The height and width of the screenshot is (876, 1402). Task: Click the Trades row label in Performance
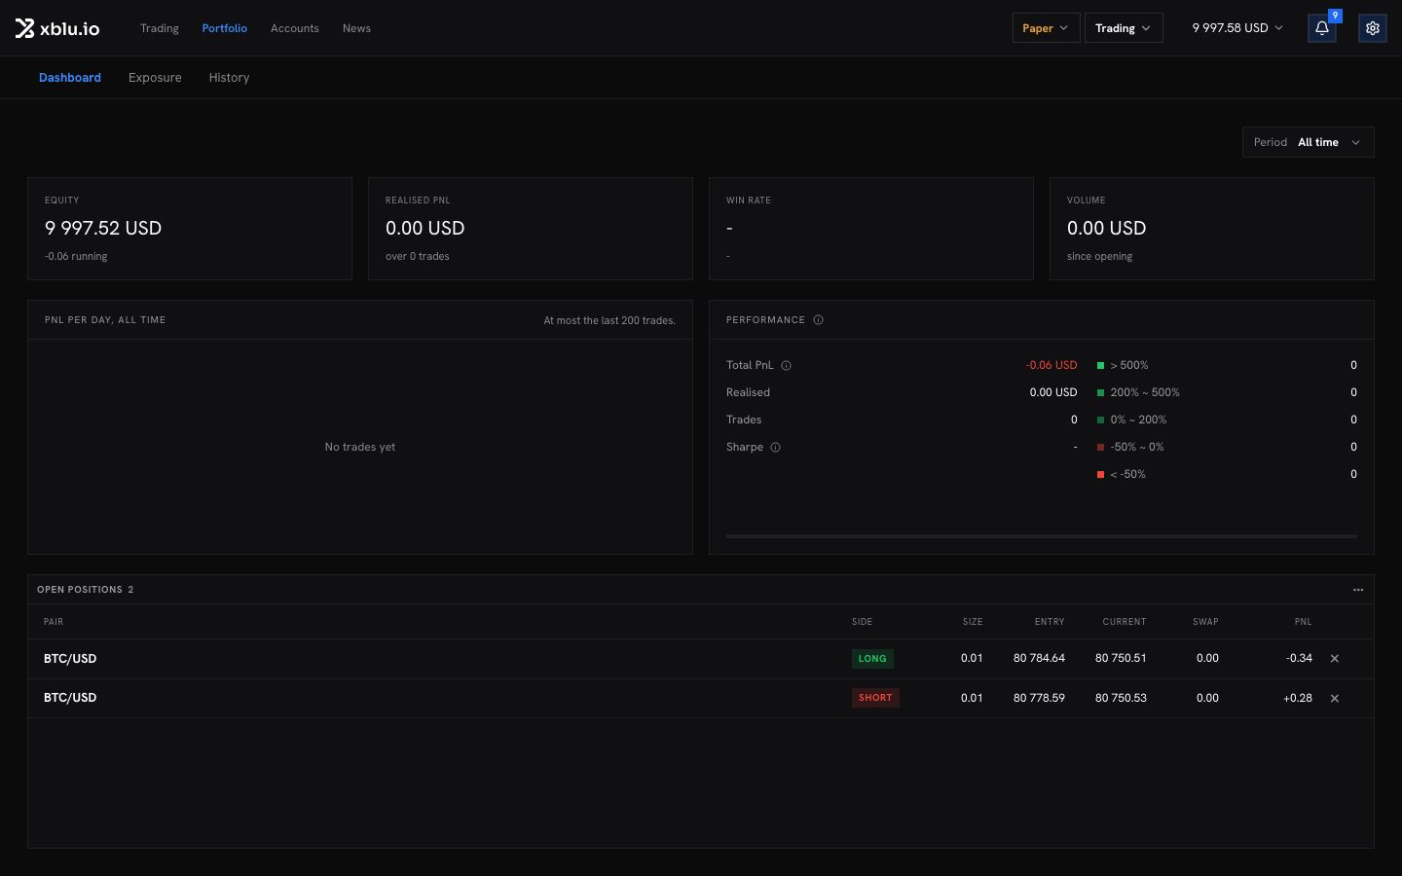744,420
